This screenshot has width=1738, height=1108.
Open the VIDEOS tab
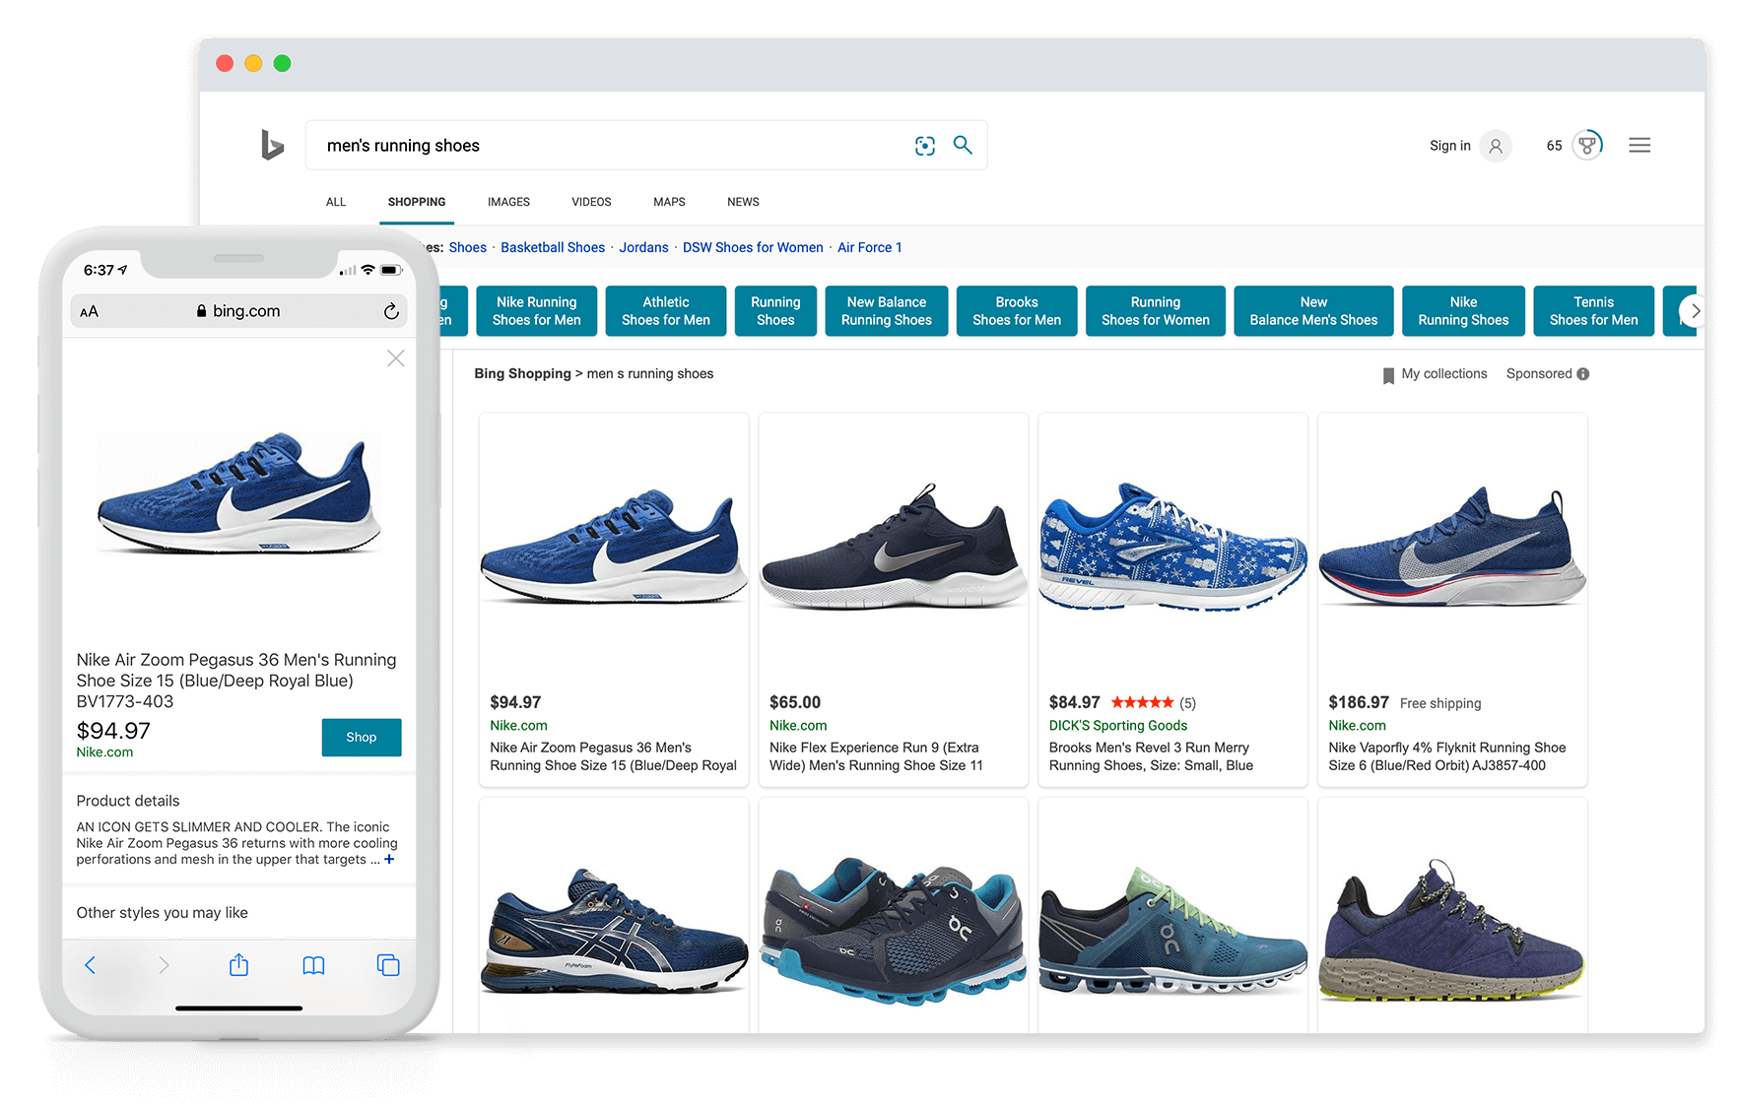pyautogui.click(x=591, y=202)
